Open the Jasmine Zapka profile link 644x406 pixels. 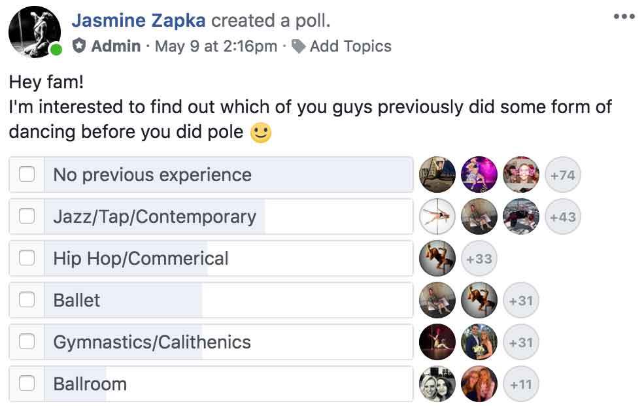[139, 20]
